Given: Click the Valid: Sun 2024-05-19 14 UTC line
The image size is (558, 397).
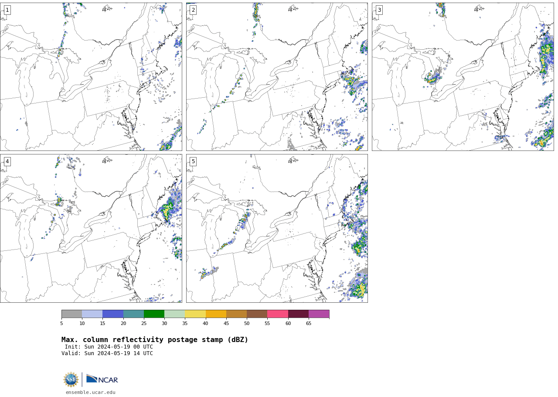Looking at the screenshot, I should click(x=107, y=353).
